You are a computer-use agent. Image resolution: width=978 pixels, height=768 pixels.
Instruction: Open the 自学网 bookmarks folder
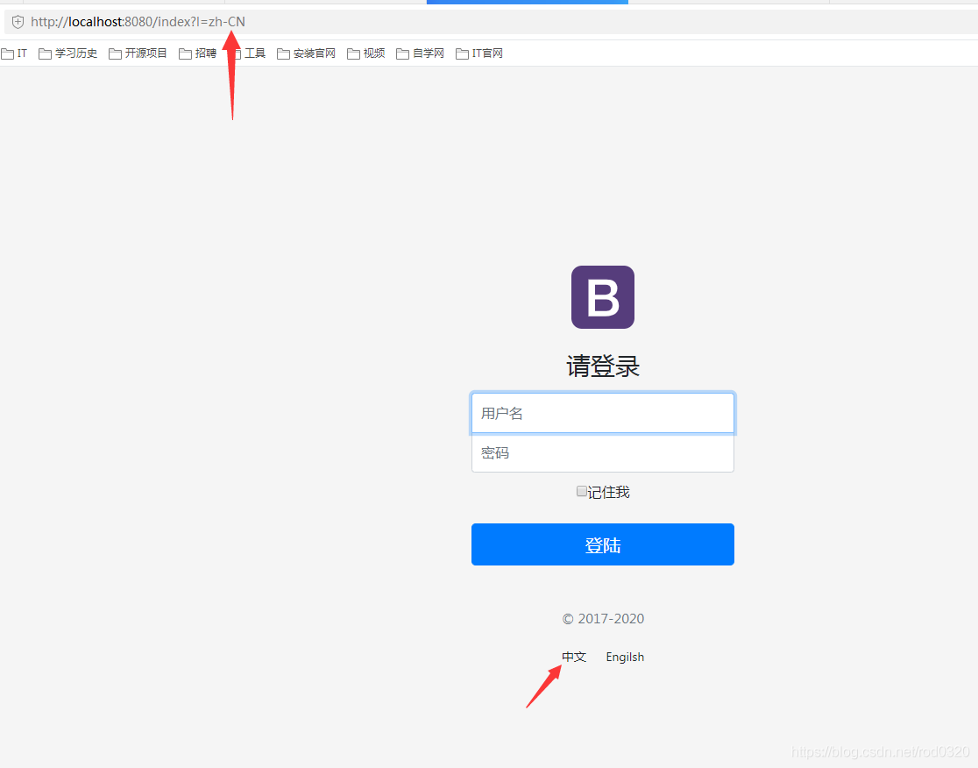point(419,53)
